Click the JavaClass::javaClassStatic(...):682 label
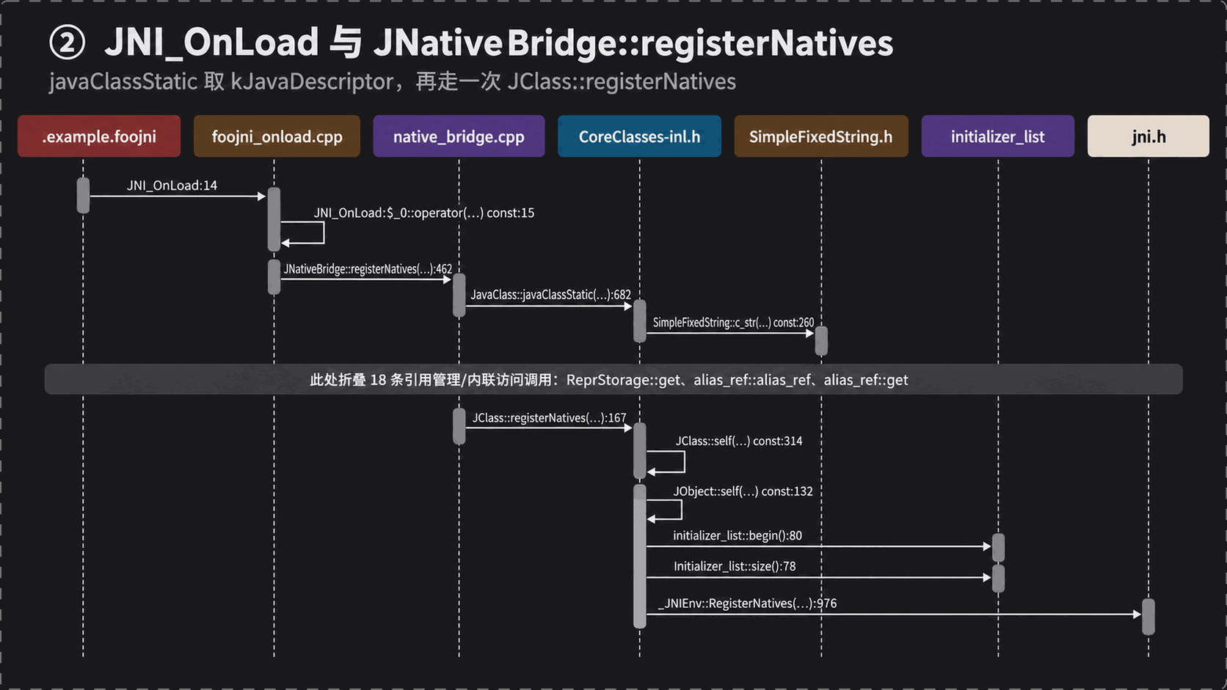The width and height of the screenshot is (1227, 690). (550, 295)
